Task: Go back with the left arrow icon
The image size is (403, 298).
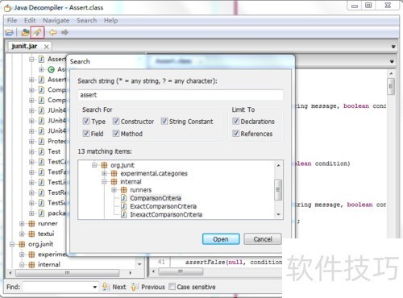Action: click(x=53, y=32)
